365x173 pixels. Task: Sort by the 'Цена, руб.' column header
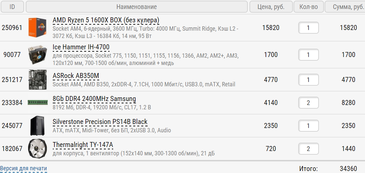pos(271,7)
